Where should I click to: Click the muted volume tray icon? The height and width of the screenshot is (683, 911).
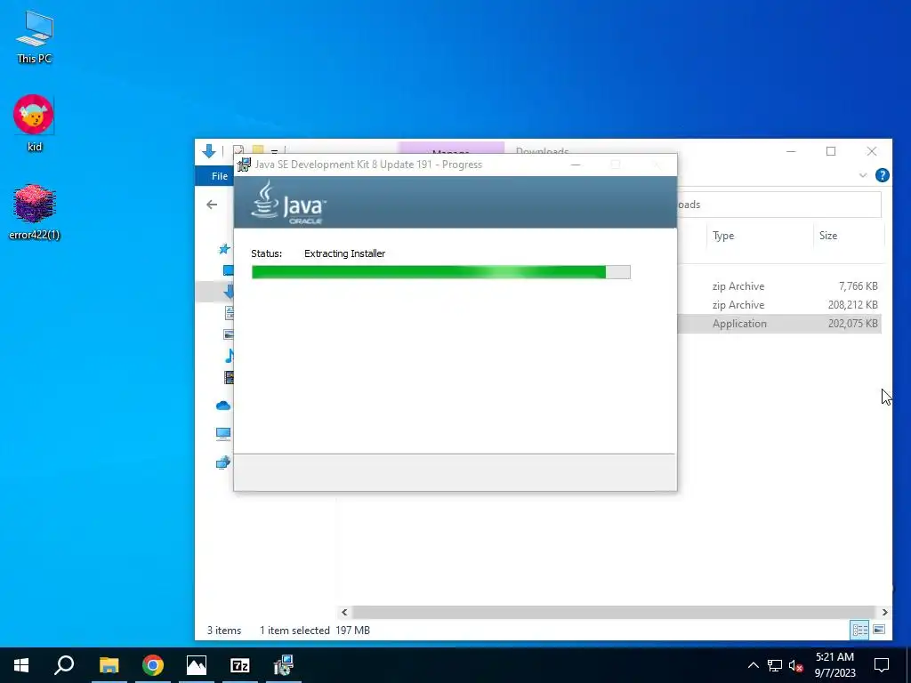pos(795,665)
